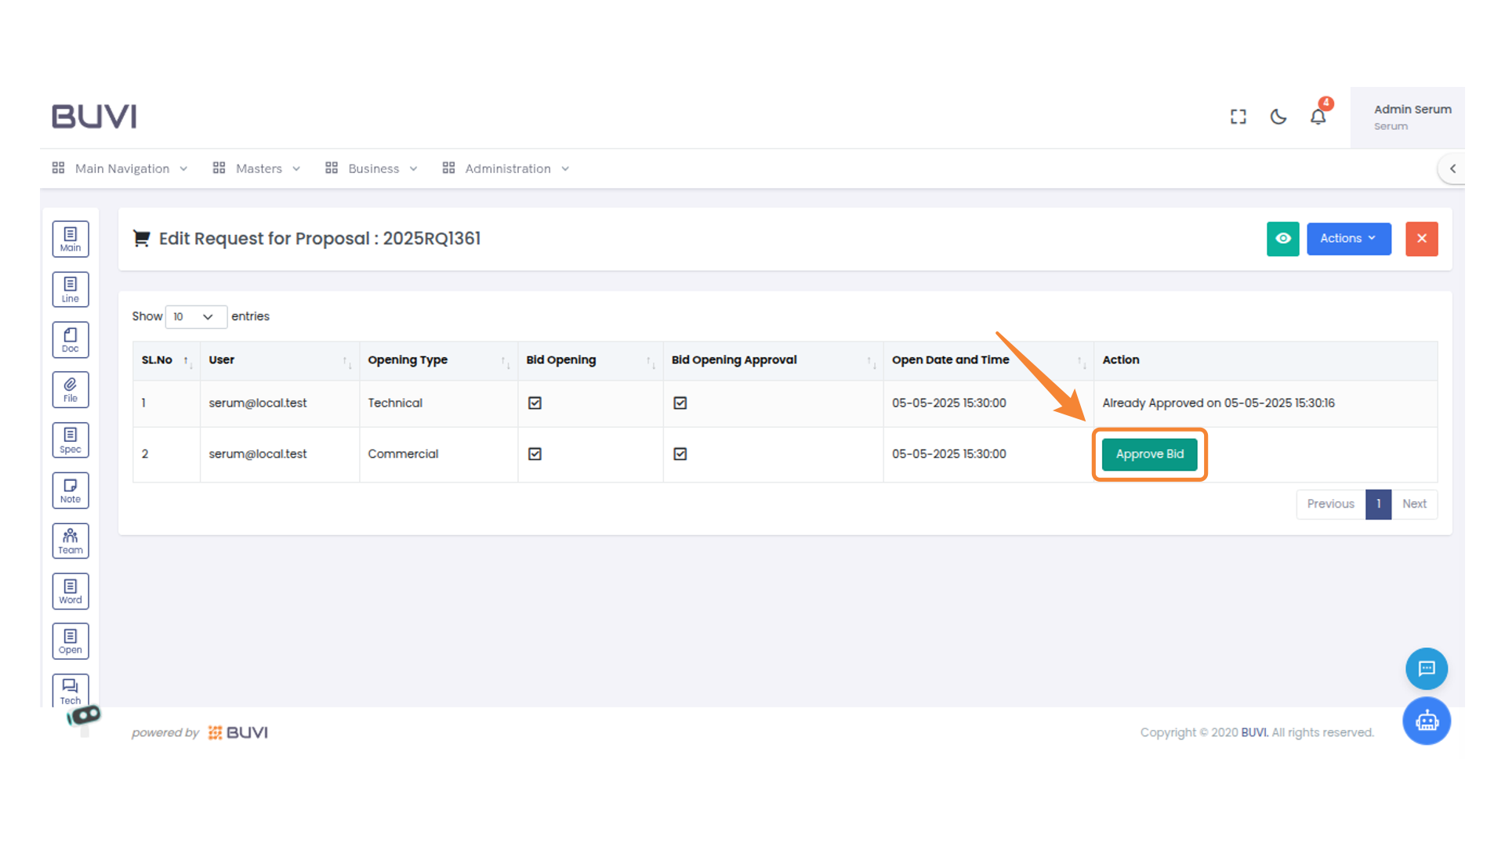Switch to dark mode moon icon

tap(1278, 117)
